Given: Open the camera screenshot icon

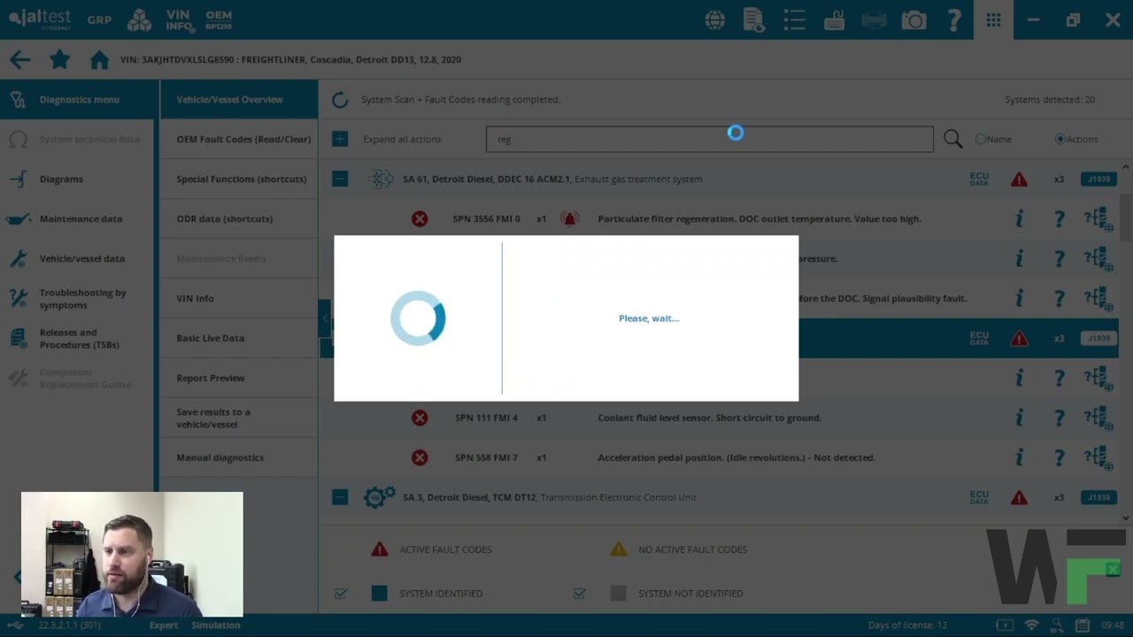Looking at the screenshot, I should click(x=913, y=19).
